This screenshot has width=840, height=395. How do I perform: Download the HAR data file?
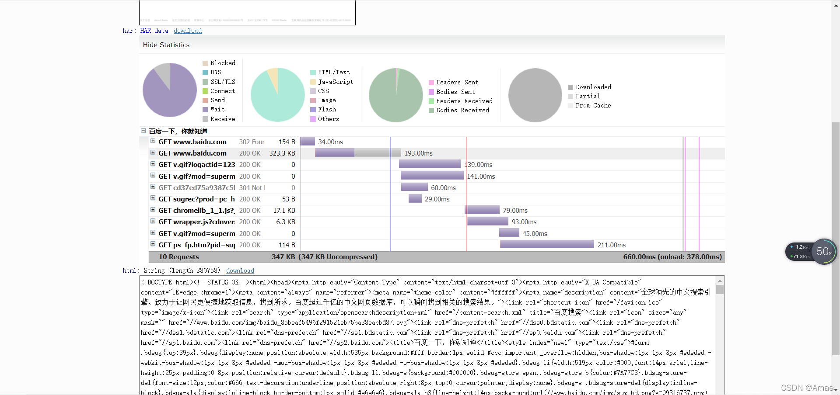pyautogui.click(x=188, y=31)
